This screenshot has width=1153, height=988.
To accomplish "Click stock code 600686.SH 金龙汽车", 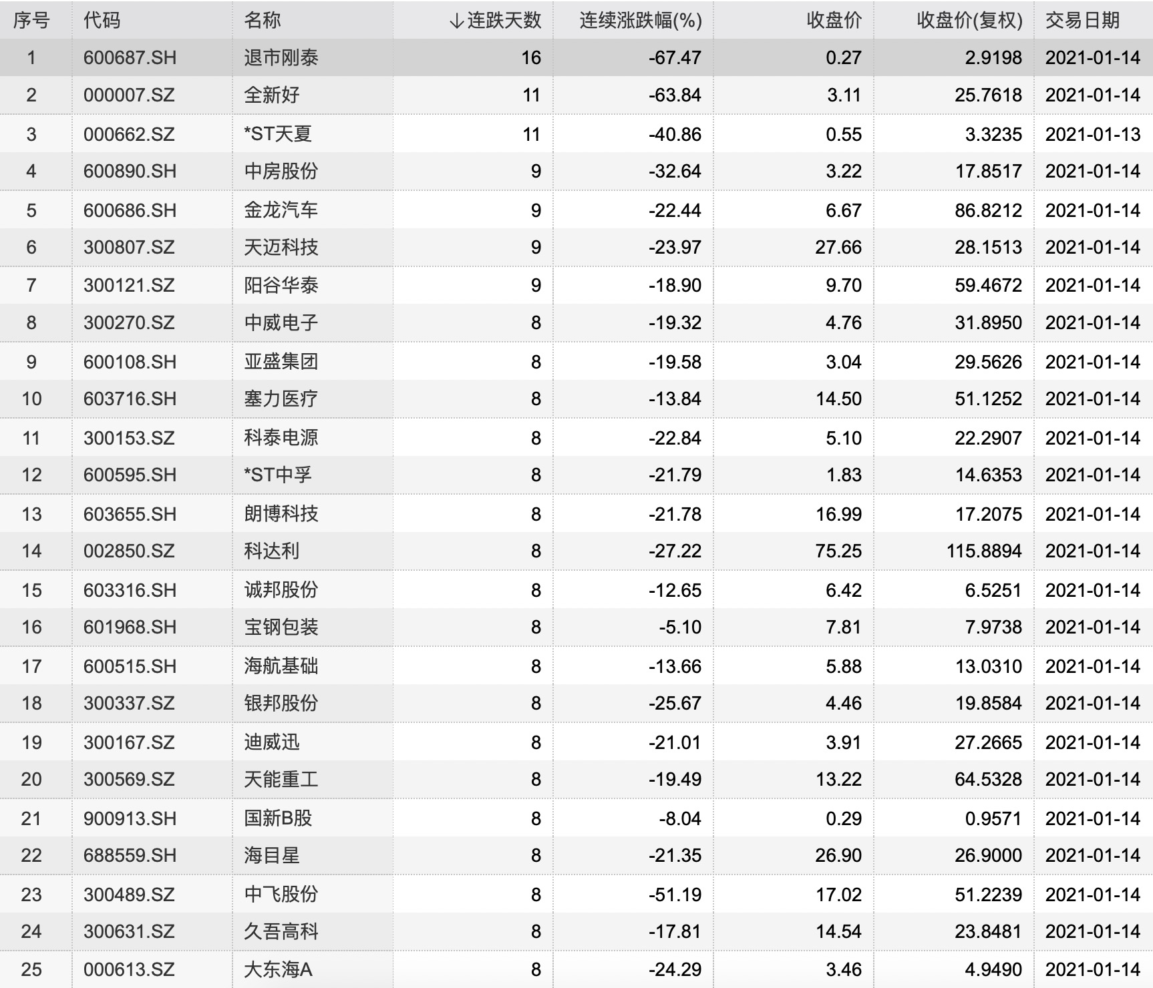I will (x=130, y=210).
